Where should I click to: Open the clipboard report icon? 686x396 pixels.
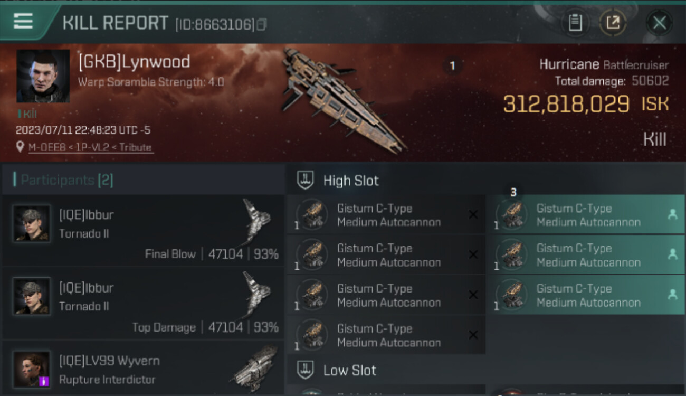click(x=575, y=23)
